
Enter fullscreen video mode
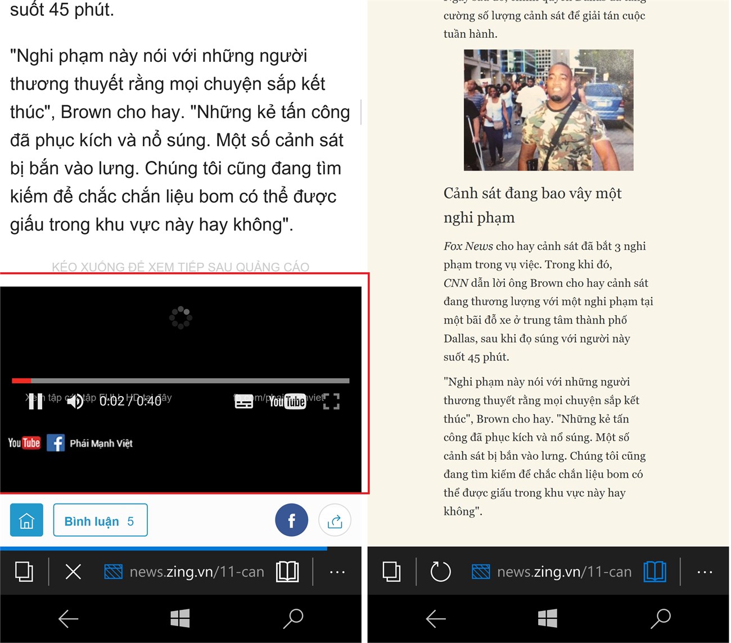pyautogui.click(x=331, y=401)
